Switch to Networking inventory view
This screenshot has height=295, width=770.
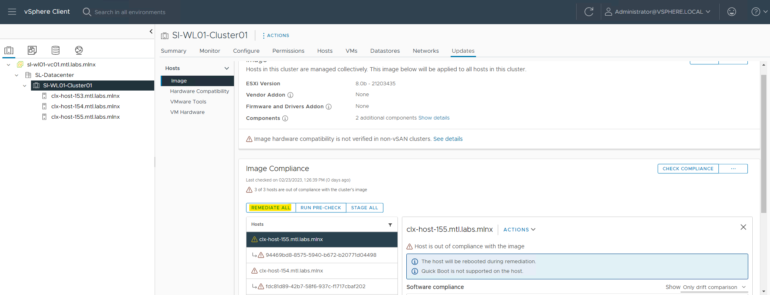(x=79, y=50)
